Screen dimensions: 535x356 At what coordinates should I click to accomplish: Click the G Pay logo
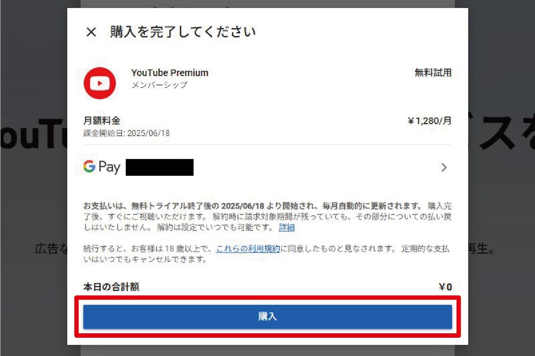pyautogui.click(x=102, y=167)
